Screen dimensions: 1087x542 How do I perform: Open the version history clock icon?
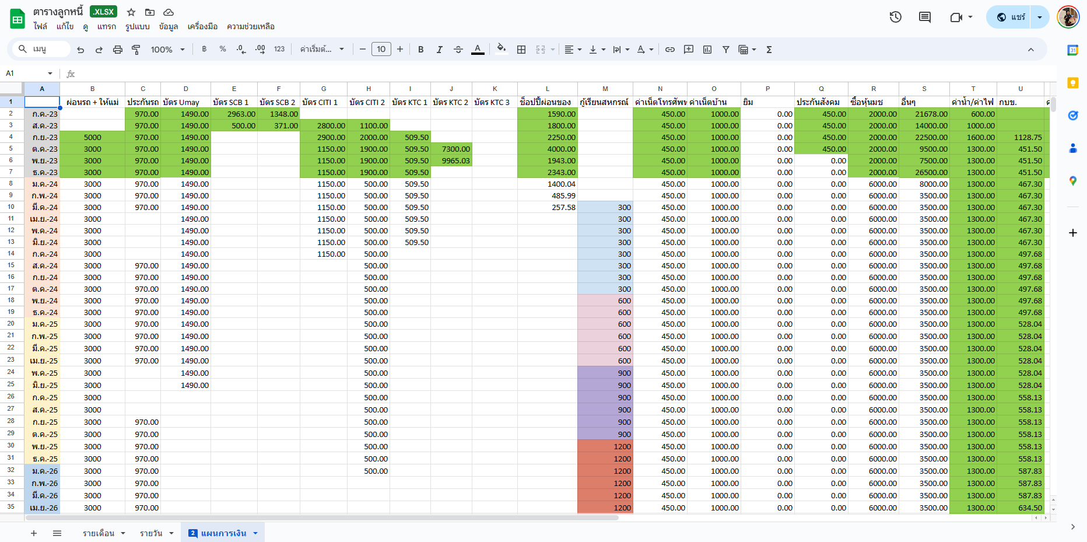(895, 18)
